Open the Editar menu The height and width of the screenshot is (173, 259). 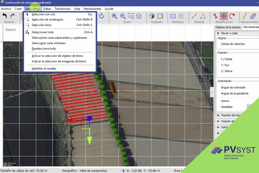click(x=47, y=9)
